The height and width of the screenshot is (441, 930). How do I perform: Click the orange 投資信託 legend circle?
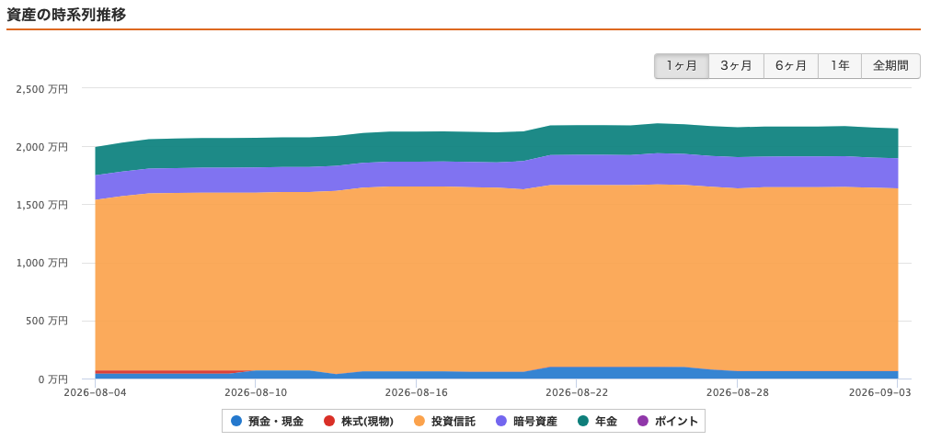tap(419, 422)
